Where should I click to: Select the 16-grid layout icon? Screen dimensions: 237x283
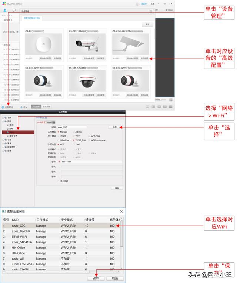coord(164,107)
